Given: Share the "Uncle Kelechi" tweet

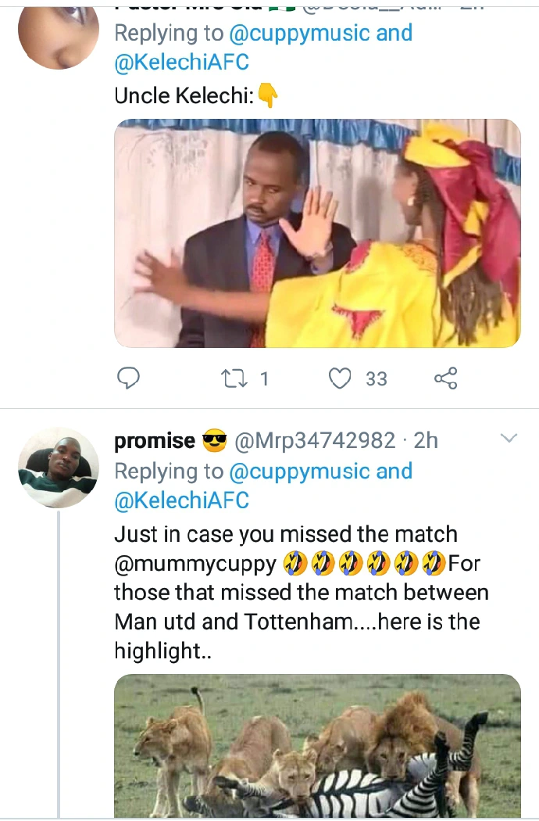Looking at the screenshot, I should pyautogui.click(x=445, y=379).
